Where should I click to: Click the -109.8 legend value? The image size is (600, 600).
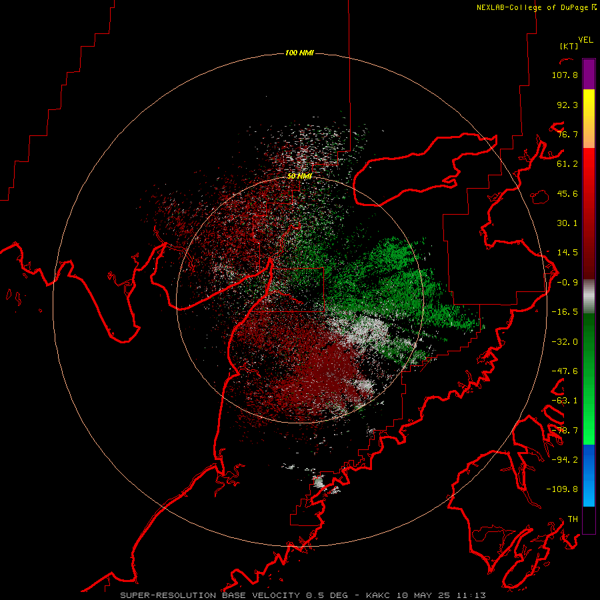click(562, 489)
